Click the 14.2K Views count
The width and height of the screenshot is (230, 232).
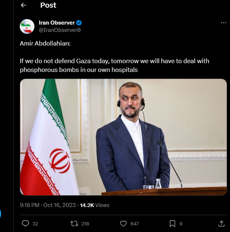click(94, 205)
